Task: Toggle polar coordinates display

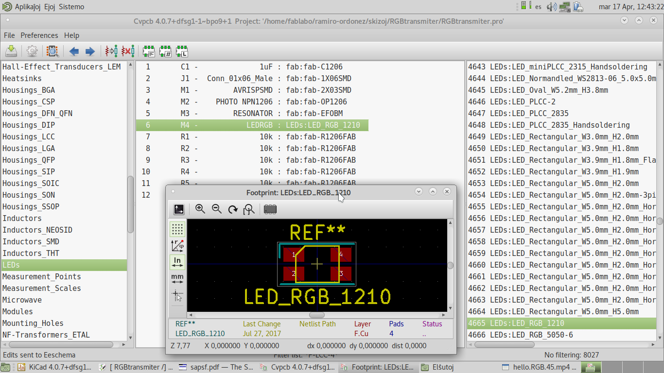Action: click(177, 246)
